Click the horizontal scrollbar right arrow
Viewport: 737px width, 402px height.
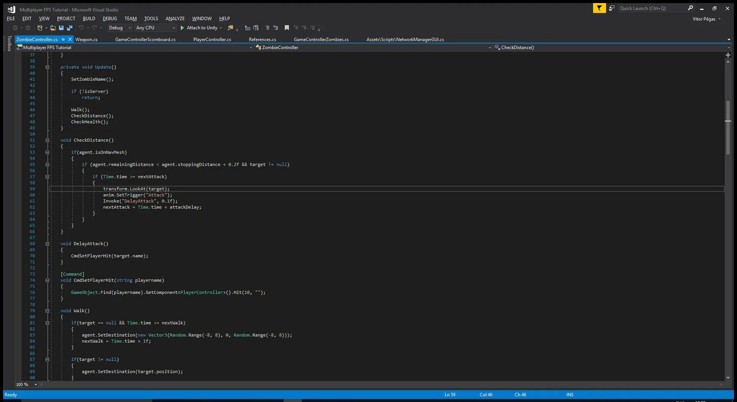(x=721, y=384)
